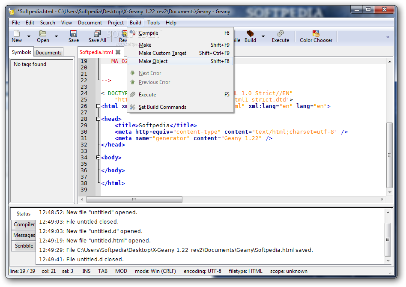Click the Save toolbar icon
The image size is (406, 287).
pos(74,33)
